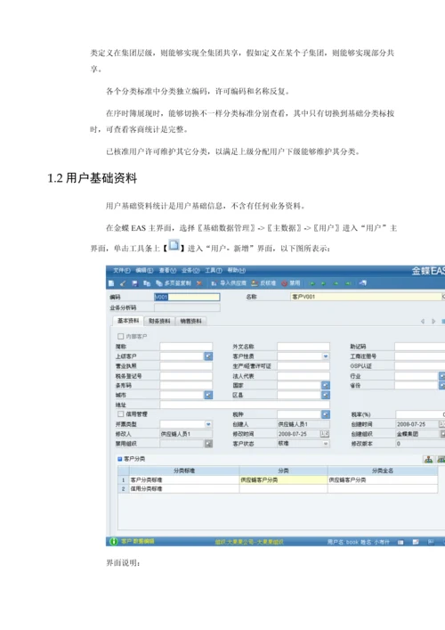The image size is (445, 630).
Task: Click the 地址 input field
Action: point(245,405)
